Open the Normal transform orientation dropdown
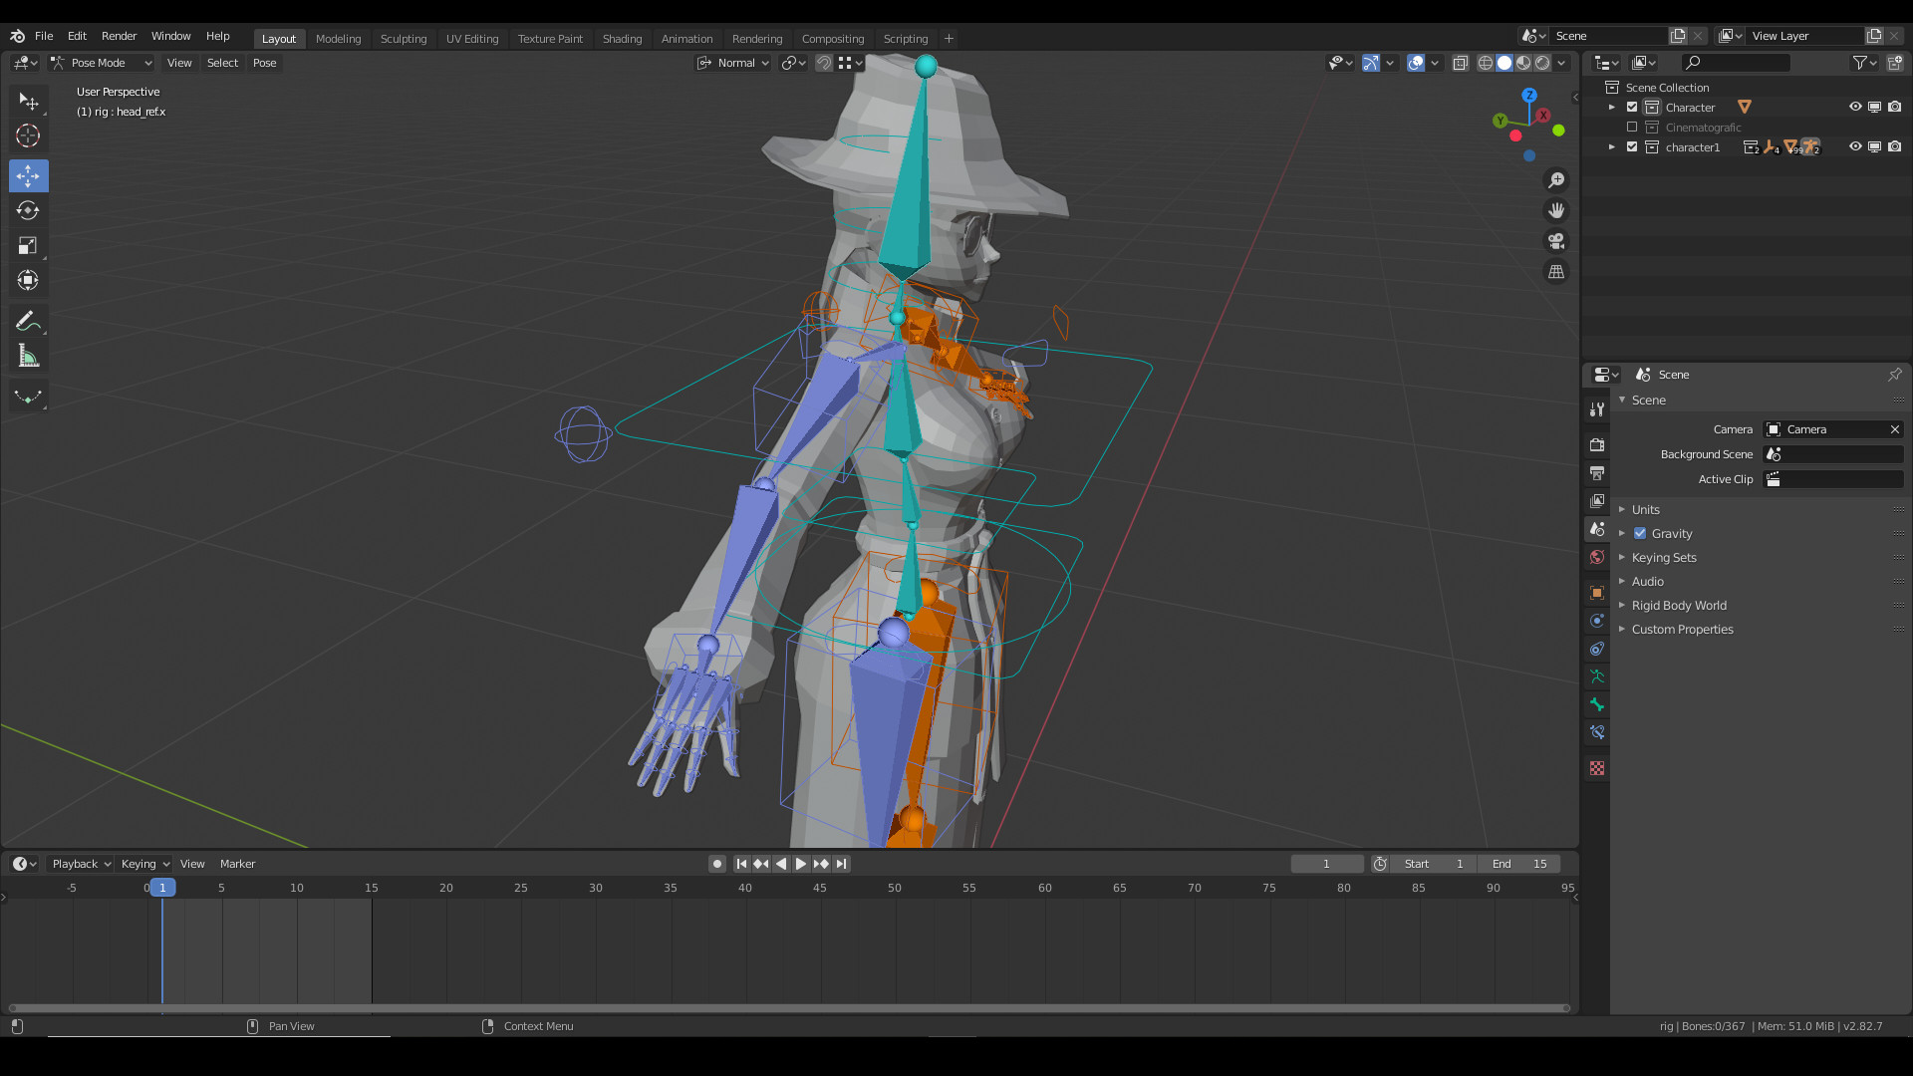 coord(733,63)
